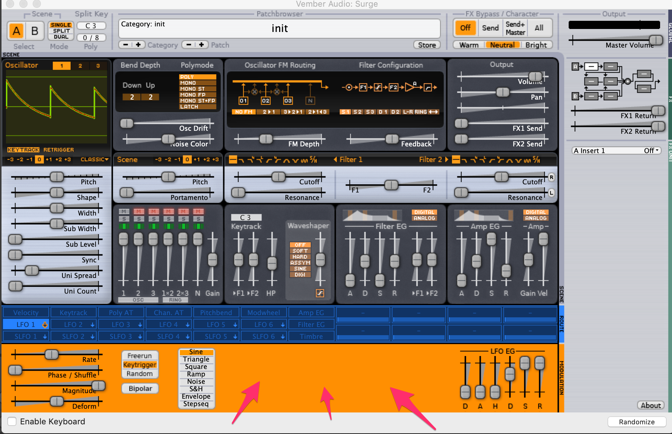Select the Square LFO waveform

196,367
